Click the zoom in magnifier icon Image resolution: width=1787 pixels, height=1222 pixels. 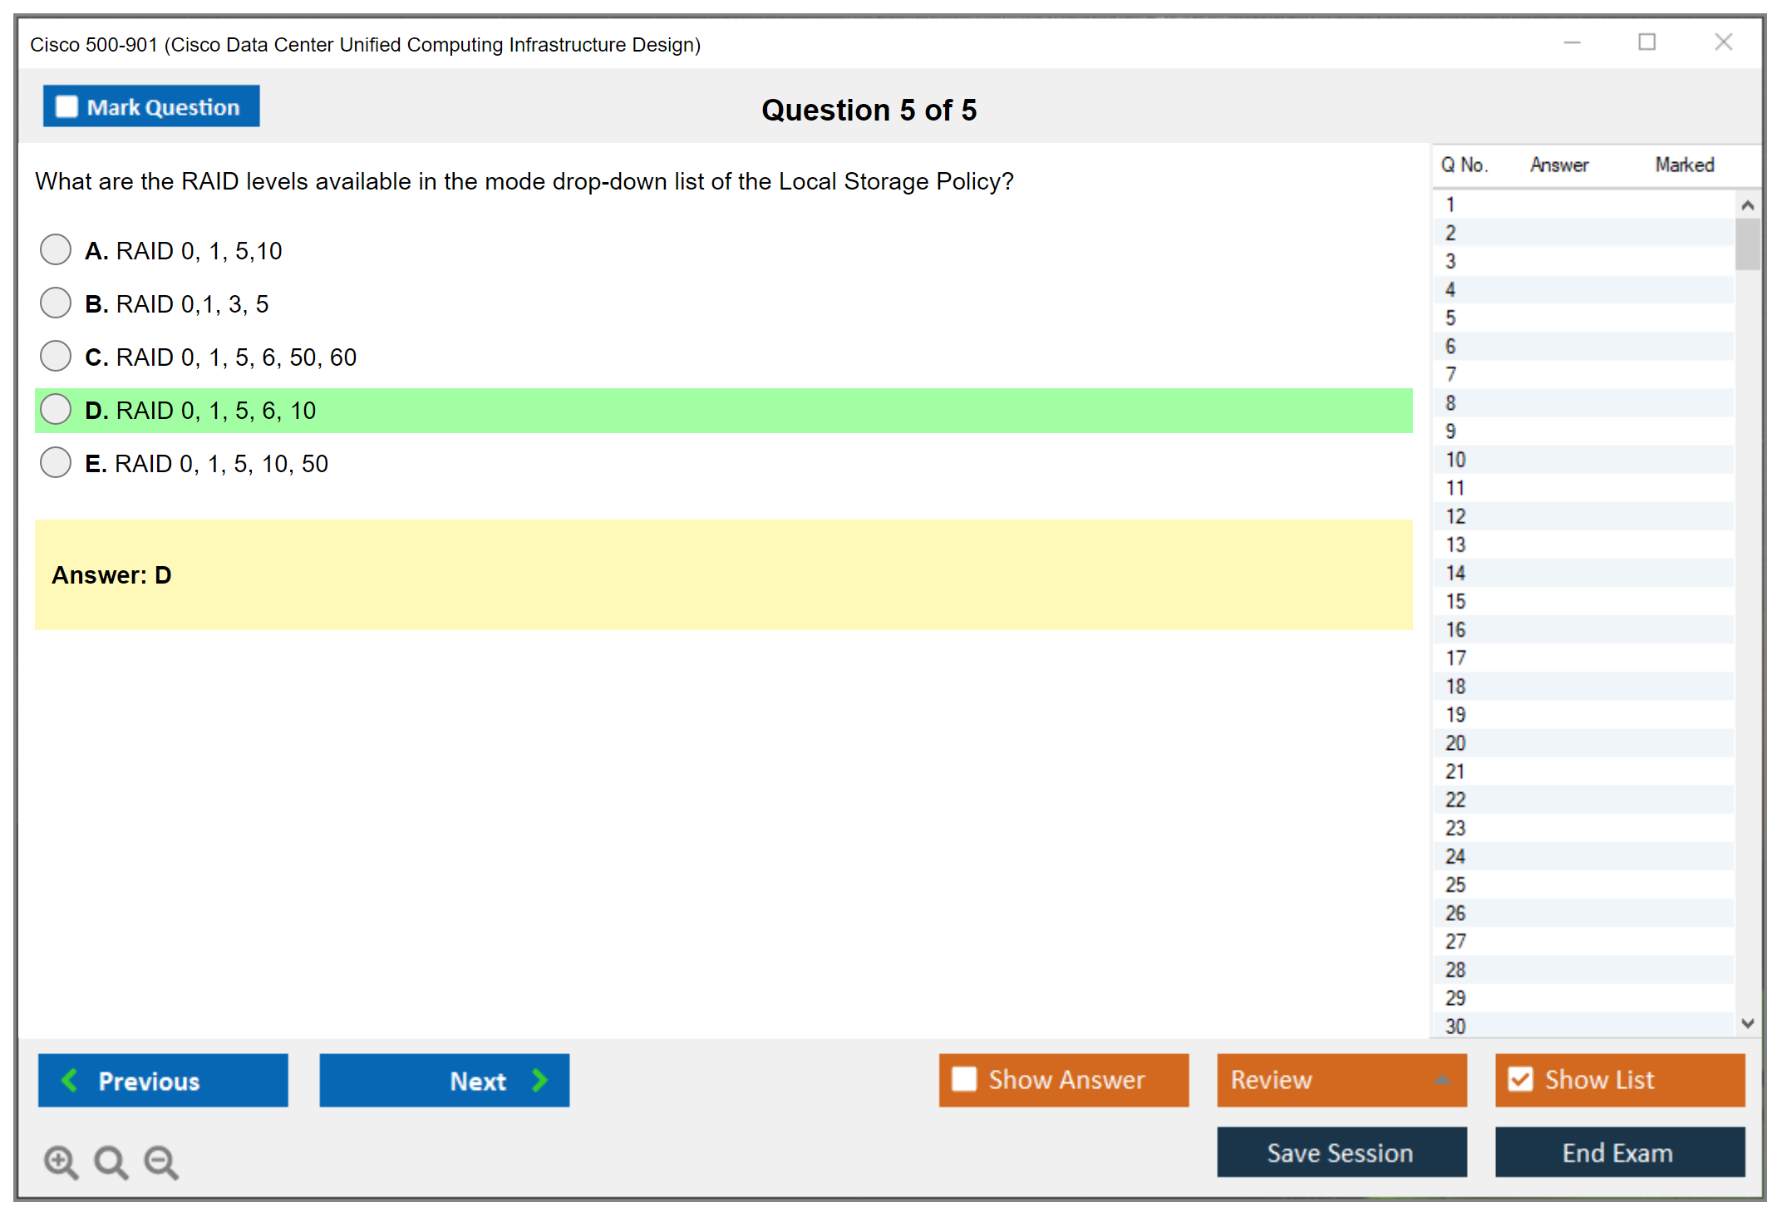[x=61, y=1161]
